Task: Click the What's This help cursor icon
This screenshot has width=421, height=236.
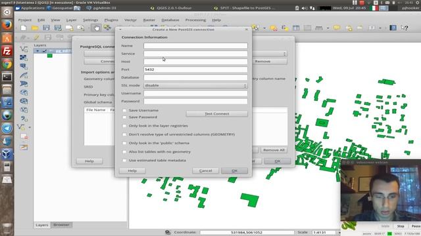Action: (x=405, y=28)
